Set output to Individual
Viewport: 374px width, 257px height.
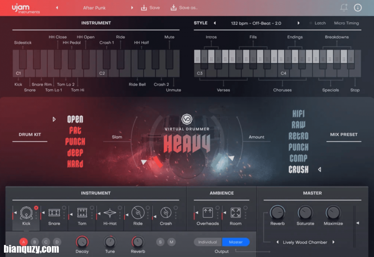pyautogui.click(x=208, y=242)
